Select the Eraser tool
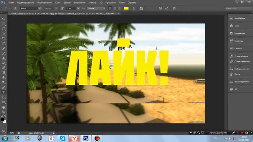The image size is (253, 142). 4,68
